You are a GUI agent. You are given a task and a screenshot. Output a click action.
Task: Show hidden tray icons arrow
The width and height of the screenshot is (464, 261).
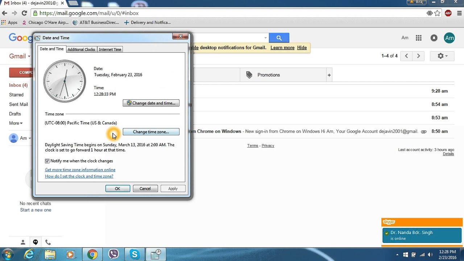pos(397,254)
